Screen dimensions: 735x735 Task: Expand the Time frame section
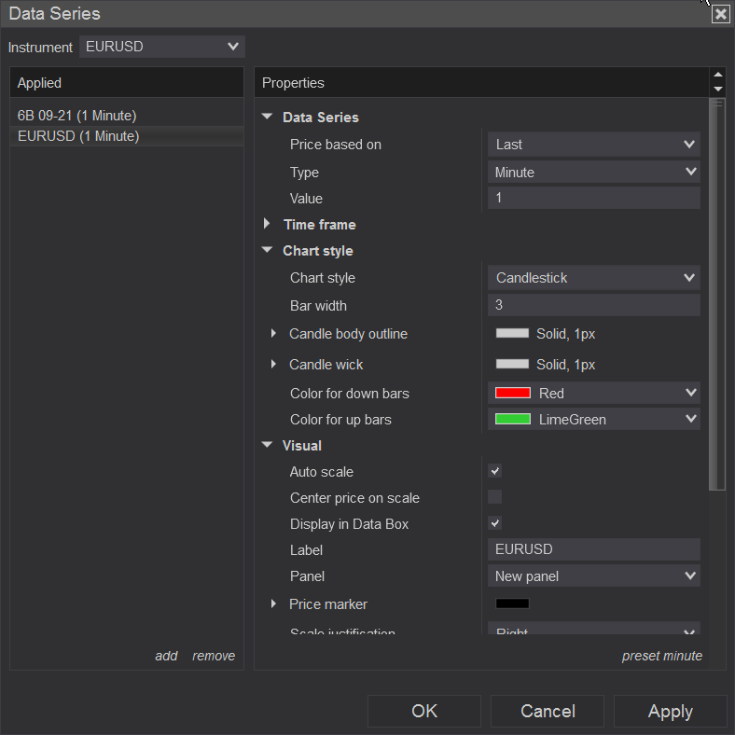[268, 224]
